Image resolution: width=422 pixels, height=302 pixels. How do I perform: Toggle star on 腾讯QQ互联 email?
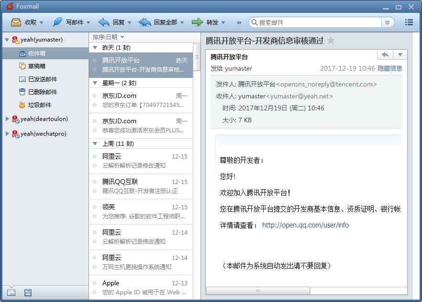point(94,191)
